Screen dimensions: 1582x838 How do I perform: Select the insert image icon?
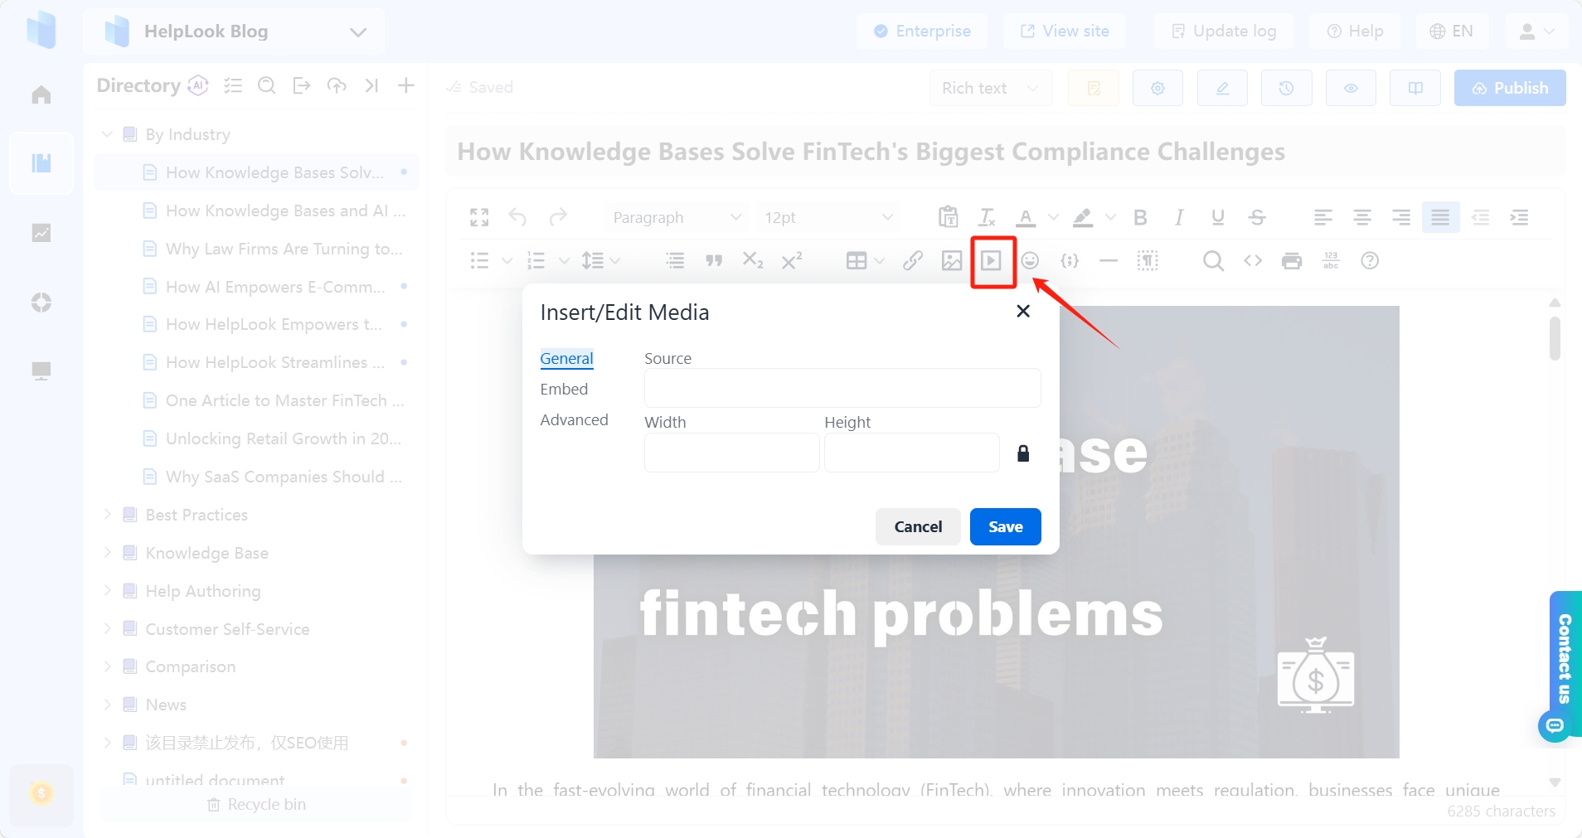(951, 261)
